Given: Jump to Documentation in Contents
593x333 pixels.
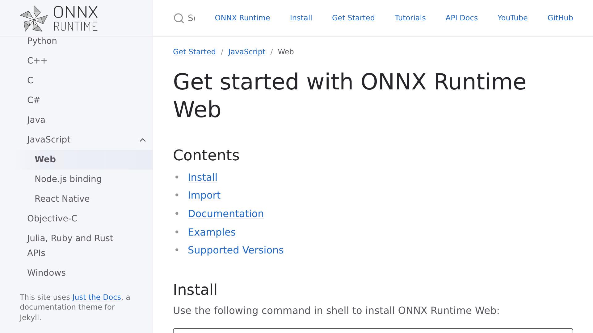Looking at the screenshot, I should click(x=226, y=214).
